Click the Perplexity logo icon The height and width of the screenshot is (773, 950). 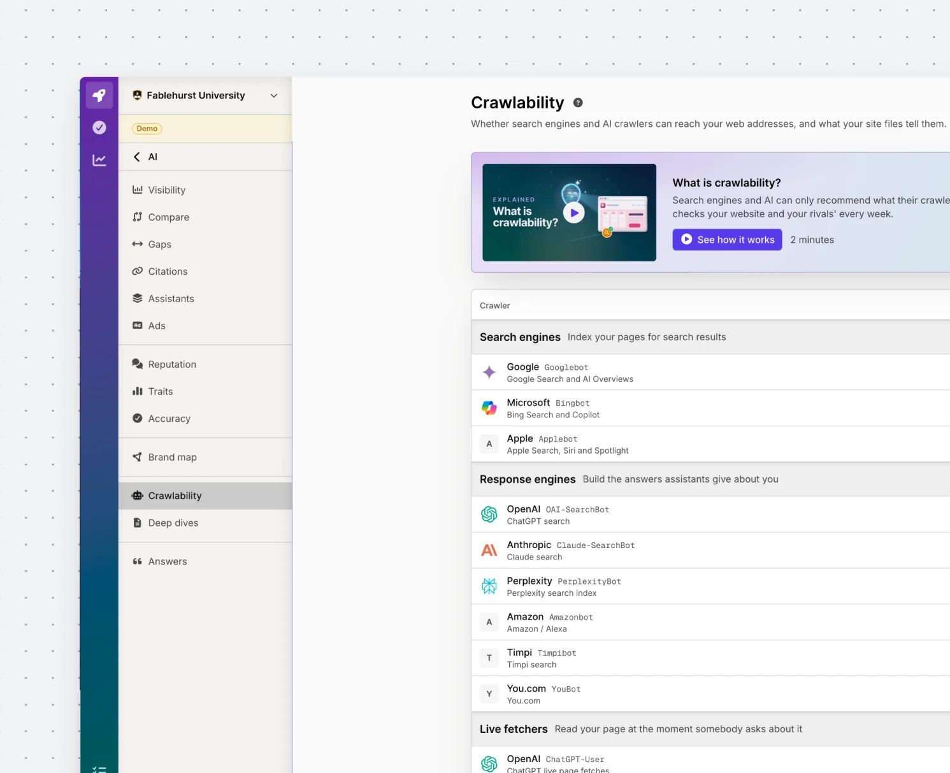tap(489, 586)
